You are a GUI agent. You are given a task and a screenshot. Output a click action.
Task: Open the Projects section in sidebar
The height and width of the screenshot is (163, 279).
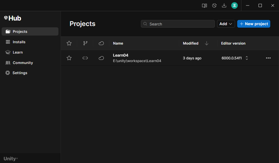[x=30, y=31]
